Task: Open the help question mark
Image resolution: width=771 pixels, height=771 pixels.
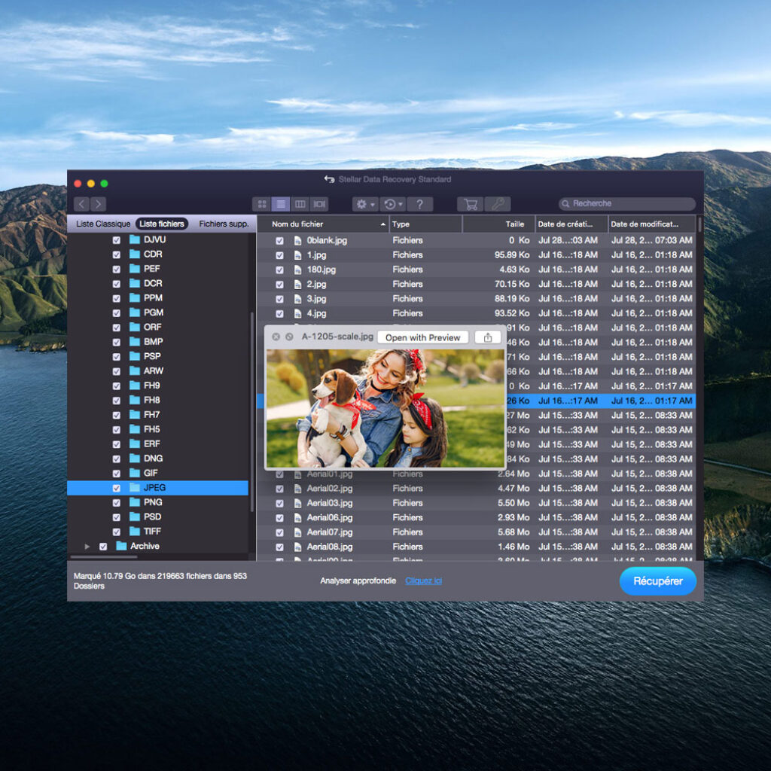Action: 419,204
